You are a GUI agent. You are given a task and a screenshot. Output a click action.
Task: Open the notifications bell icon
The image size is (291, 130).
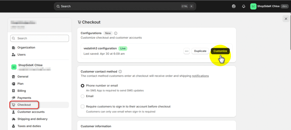[244, 6]
